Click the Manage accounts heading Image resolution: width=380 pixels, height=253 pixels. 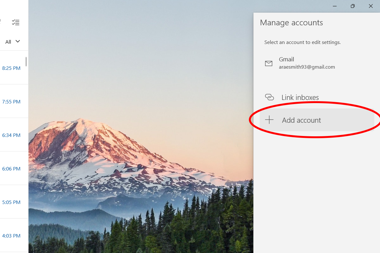tap(291, 23)
